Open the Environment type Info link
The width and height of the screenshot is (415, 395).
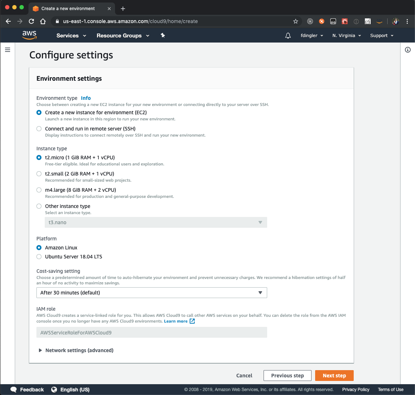tap(86, 98)
